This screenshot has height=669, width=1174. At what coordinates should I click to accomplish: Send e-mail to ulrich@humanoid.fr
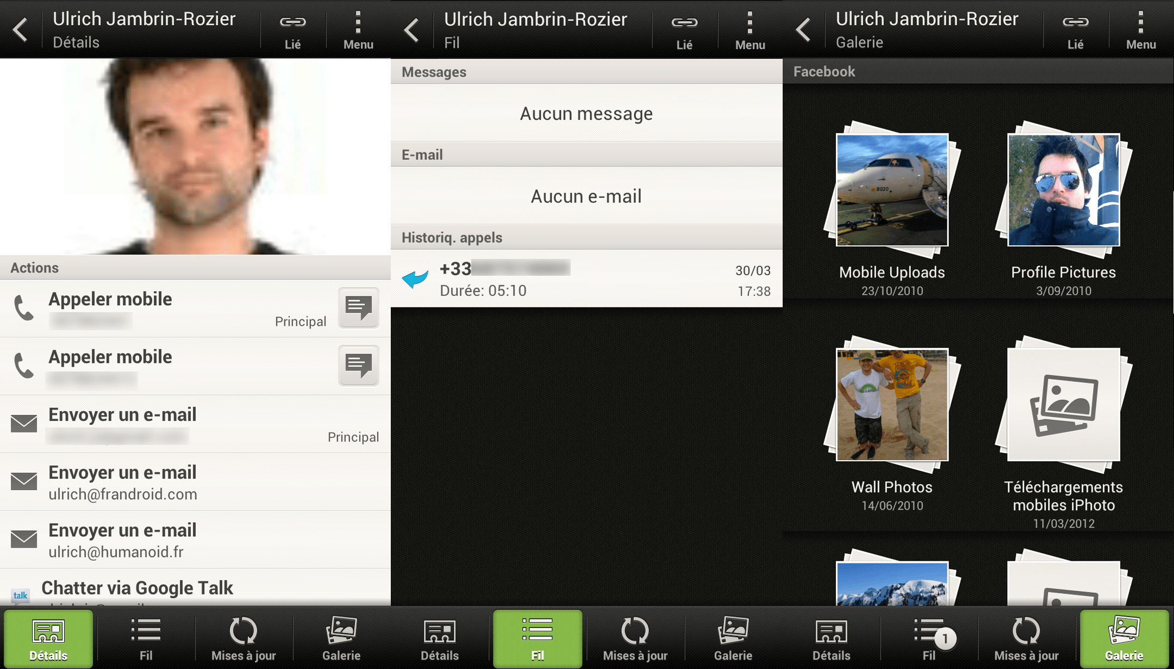195,540
